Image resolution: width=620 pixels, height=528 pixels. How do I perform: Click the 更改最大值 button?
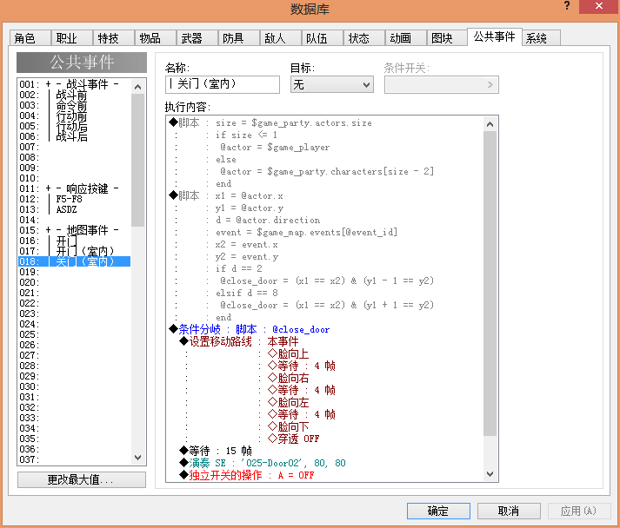point(82,480)
